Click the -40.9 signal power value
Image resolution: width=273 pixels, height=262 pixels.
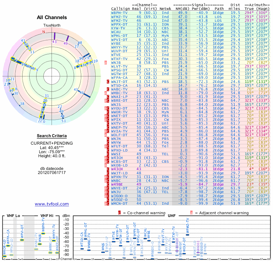pos(202,13)
